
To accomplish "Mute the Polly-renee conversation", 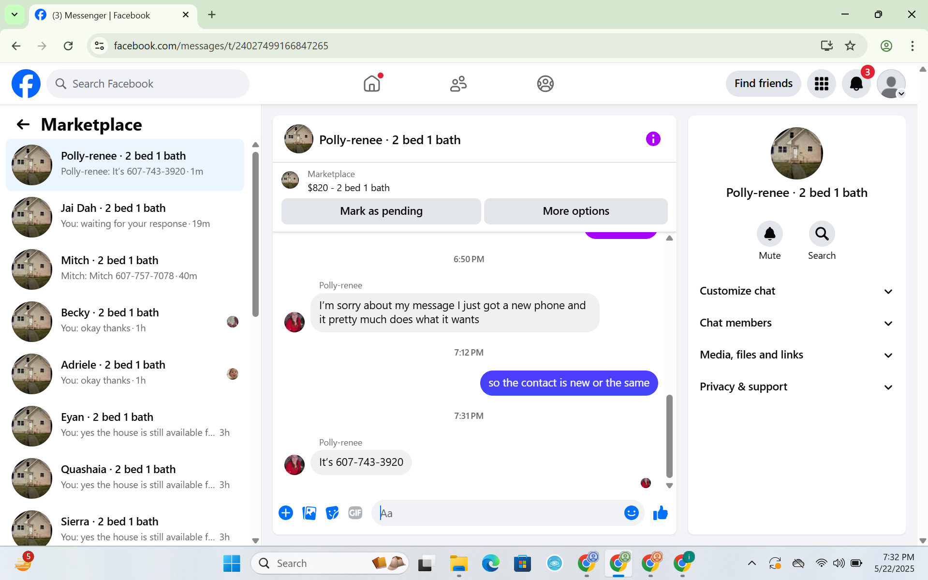I will click(769, 234).
